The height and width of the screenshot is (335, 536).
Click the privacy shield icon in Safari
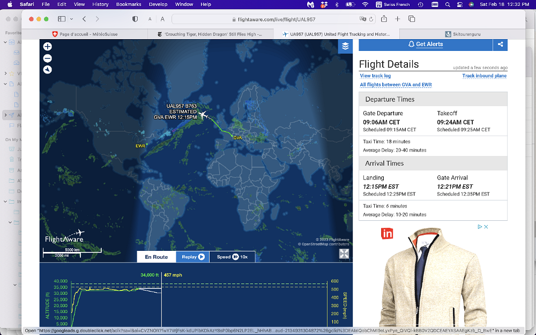coord(135,19)
